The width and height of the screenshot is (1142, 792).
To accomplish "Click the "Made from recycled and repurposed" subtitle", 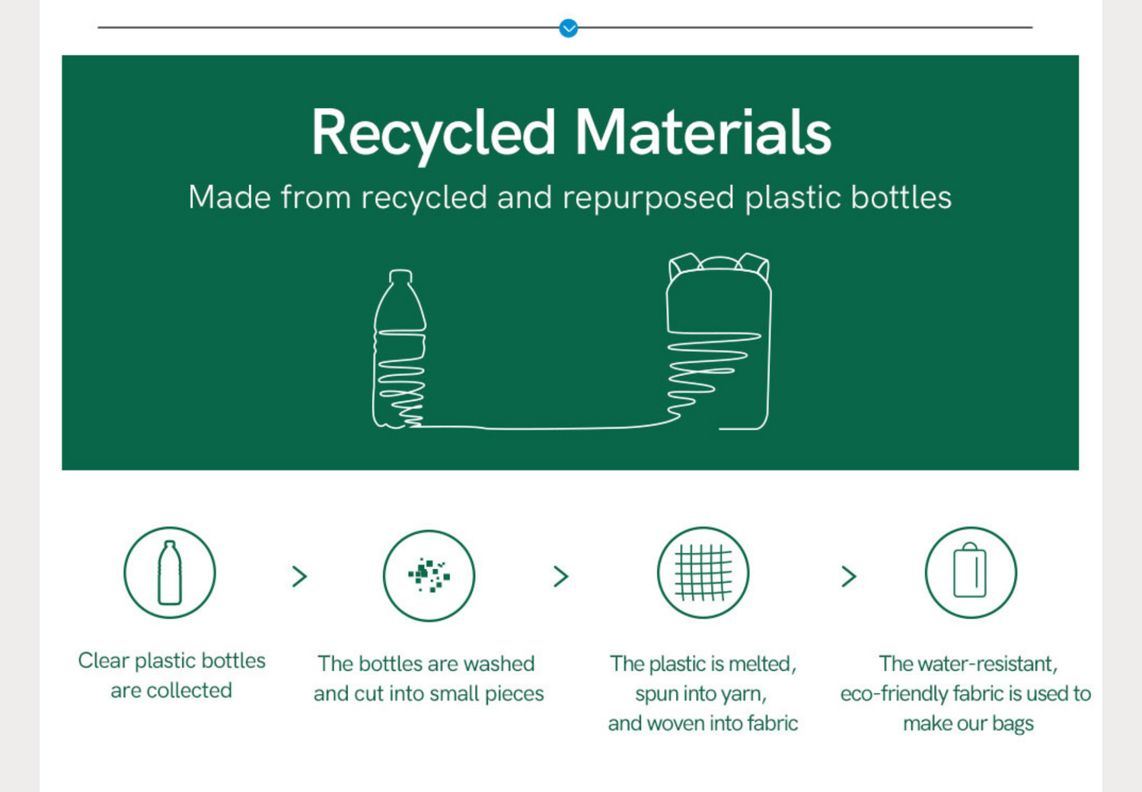I will tap(569, 198).
